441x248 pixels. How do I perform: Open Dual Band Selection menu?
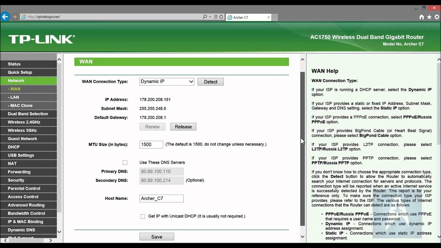28,114
